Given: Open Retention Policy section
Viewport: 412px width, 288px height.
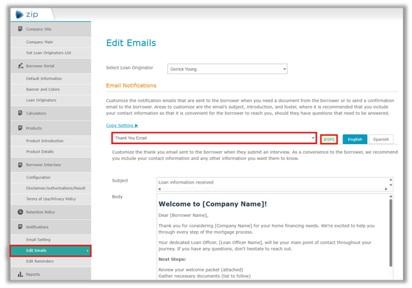Looking at the screenshot, I should point(51,212).
